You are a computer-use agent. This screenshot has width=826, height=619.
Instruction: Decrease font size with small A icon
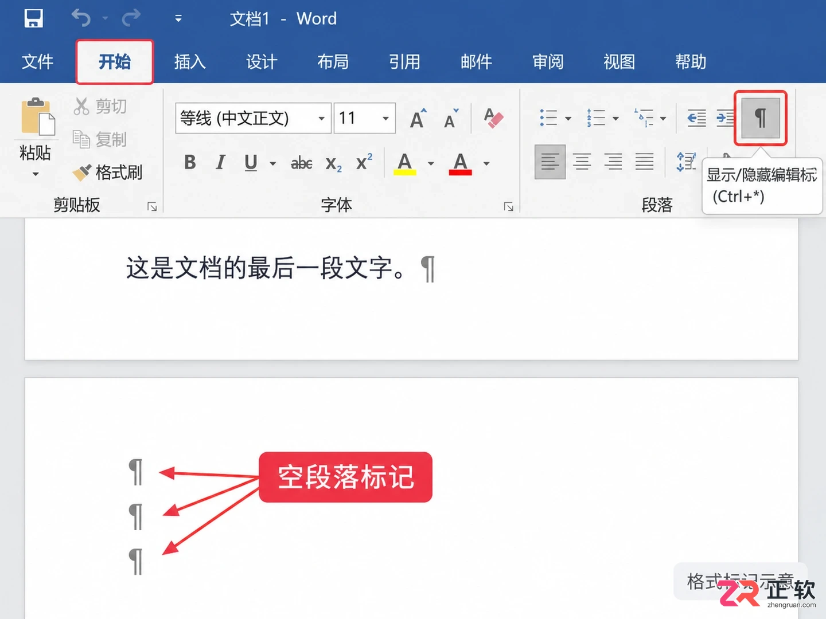[x=451, y=118]
